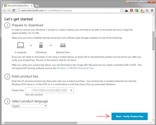Open a new tab button

click(x=37, y=6)
